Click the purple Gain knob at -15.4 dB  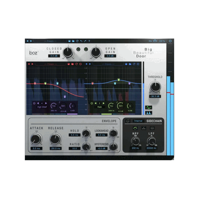pos(63,106)
